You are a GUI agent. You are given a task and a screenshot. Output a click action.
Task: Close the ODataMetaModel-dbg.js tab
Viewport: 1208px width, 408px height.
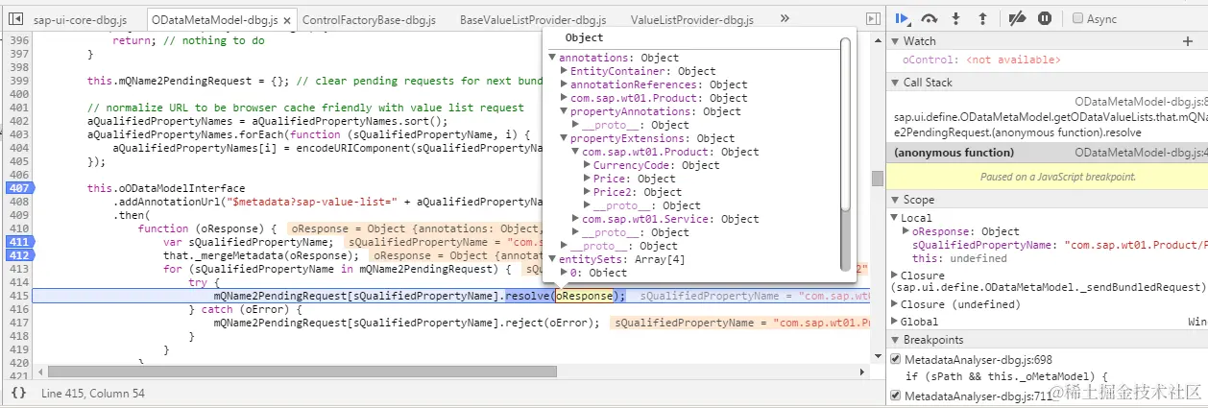tap(289, 19)
